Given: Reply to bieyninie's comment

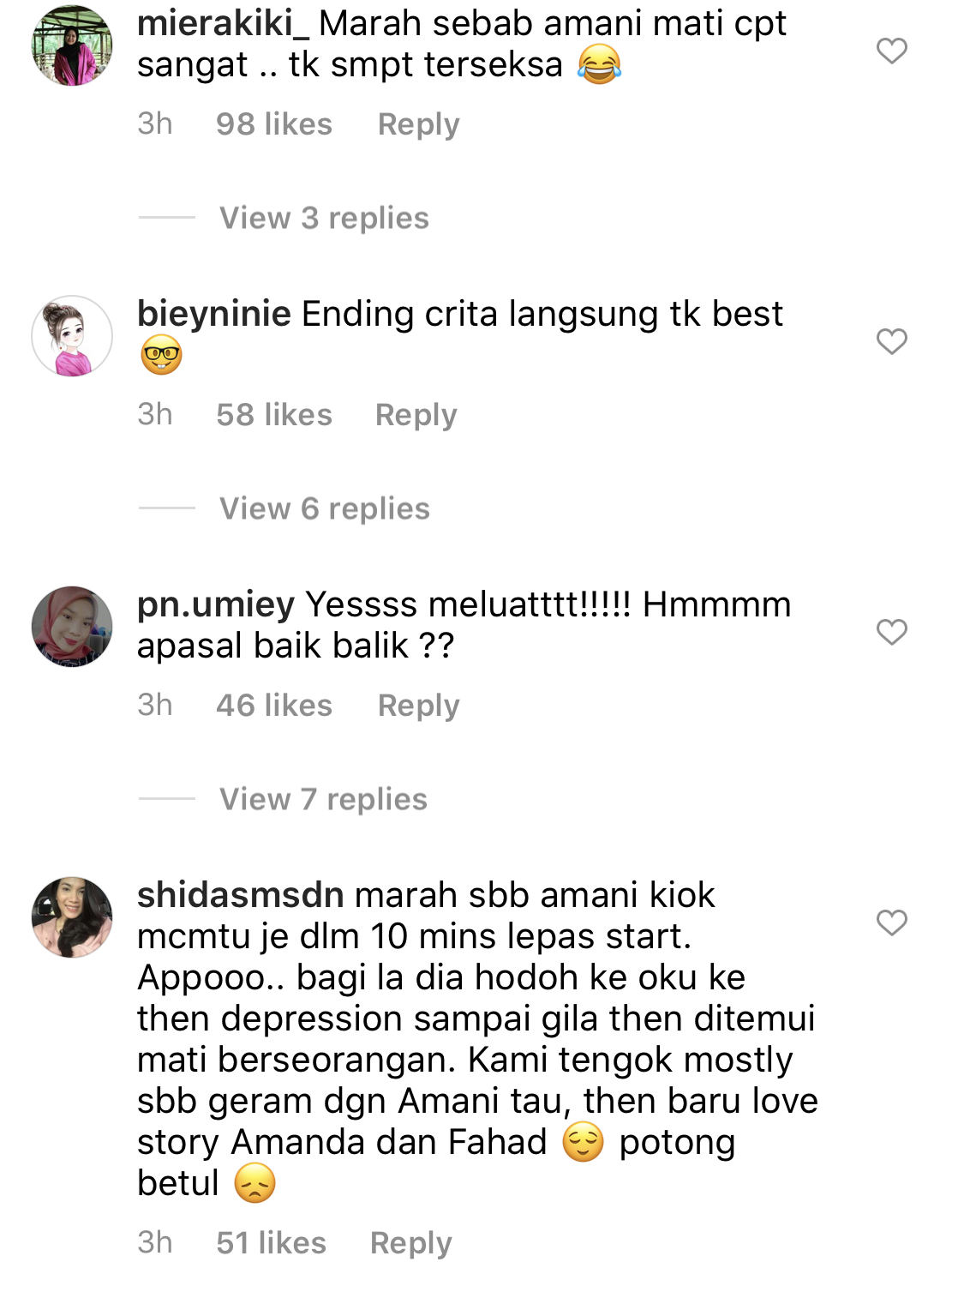Looking at the screenshot, I should tap(416, 415).
